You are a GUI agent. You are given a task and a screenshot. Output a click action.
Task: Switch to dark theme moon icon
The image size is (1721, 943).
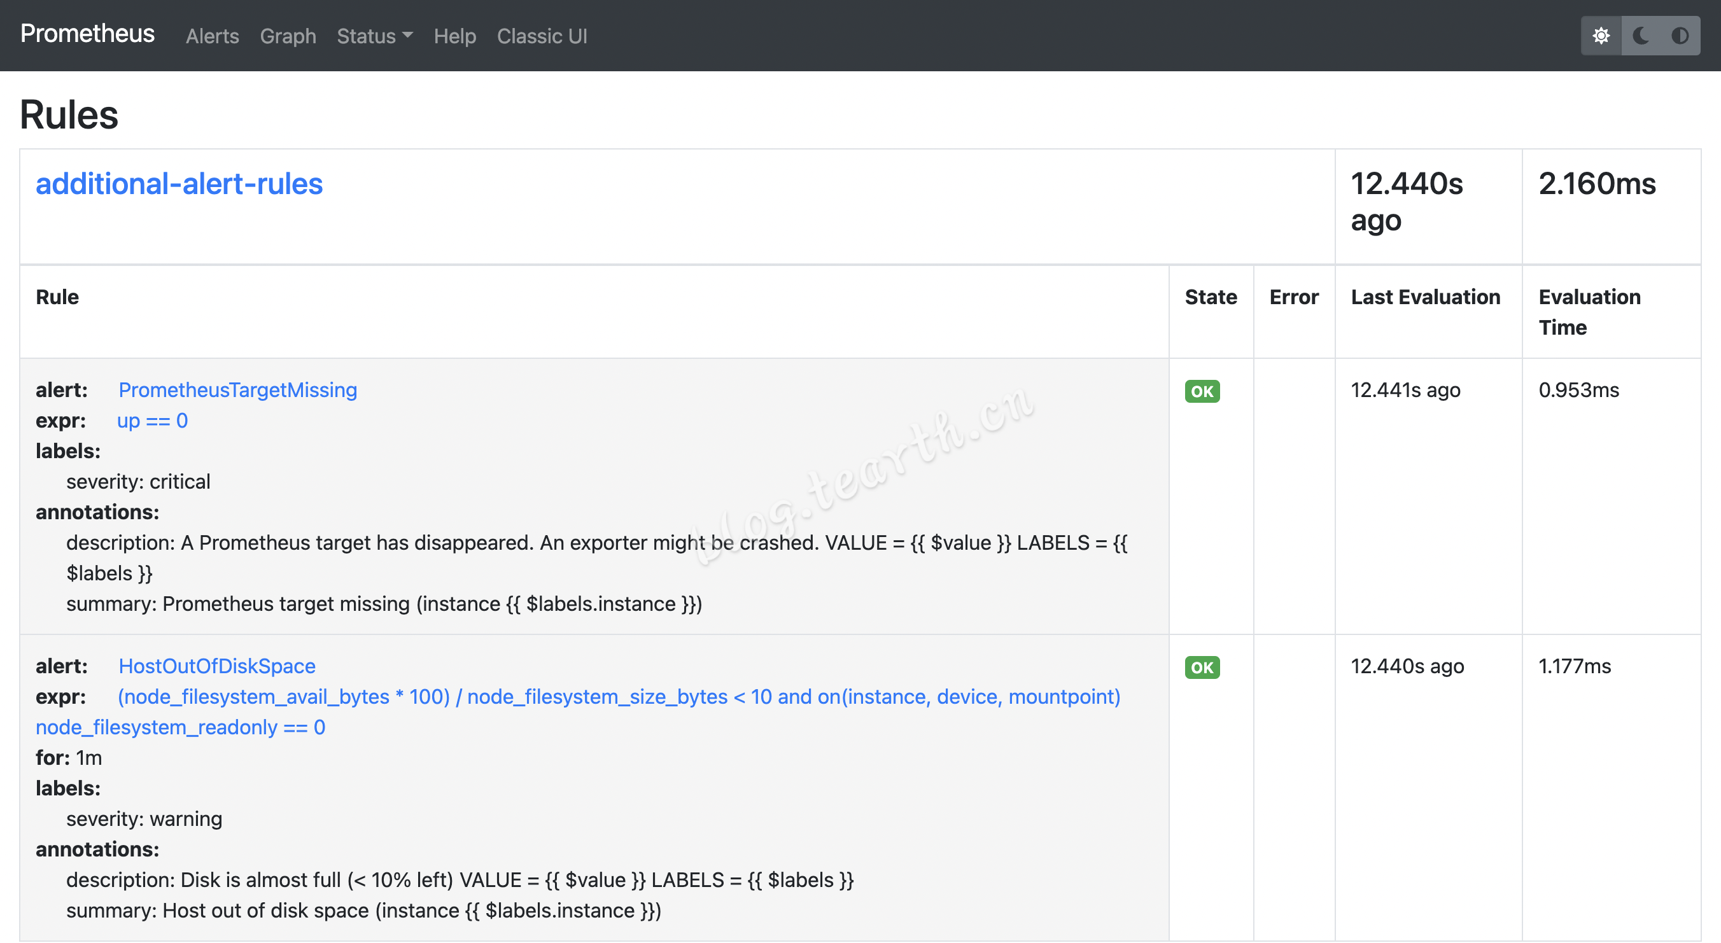[1641, 36]
